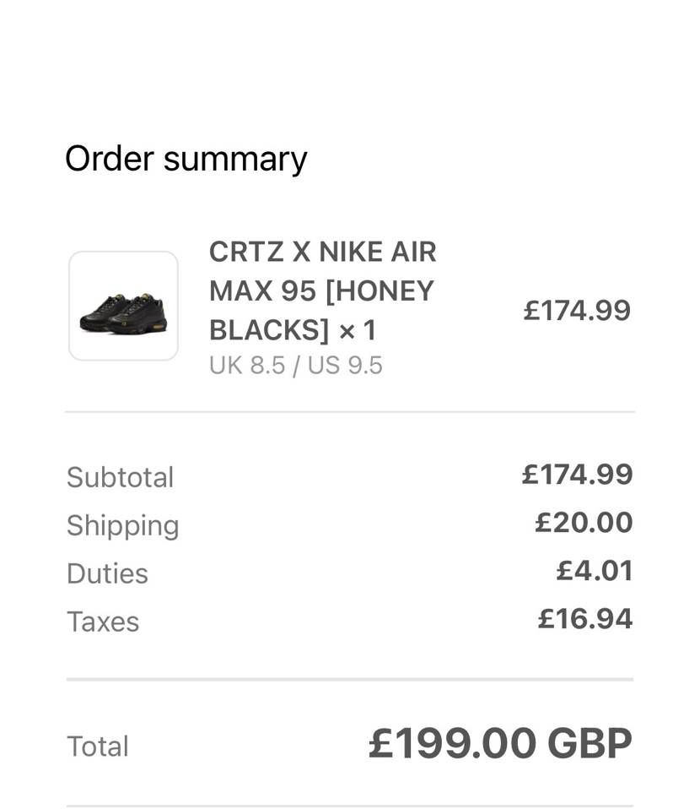Click the Subtotal label

click(120, 477)
